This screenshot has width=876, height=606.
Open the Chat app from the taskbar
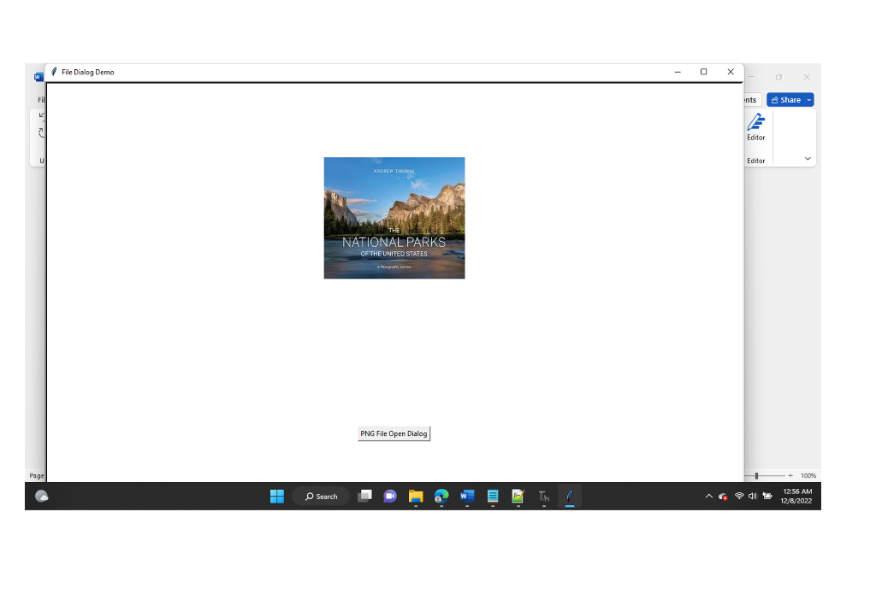coord(390,496)
